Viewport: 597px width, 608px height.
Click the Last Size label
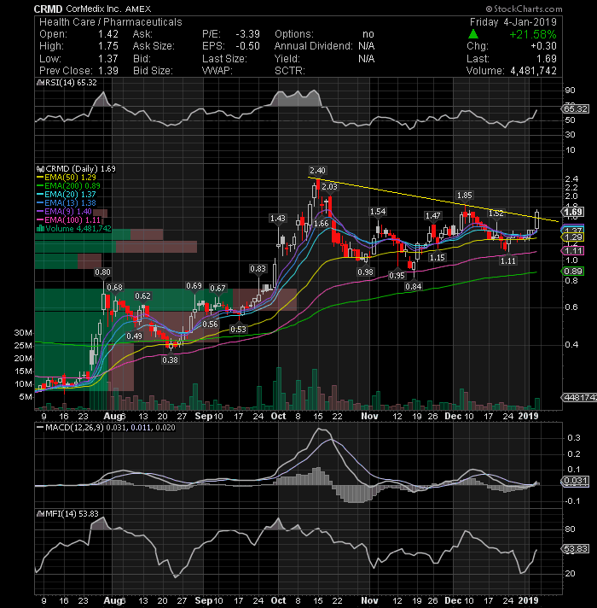[x=224, y=59]
